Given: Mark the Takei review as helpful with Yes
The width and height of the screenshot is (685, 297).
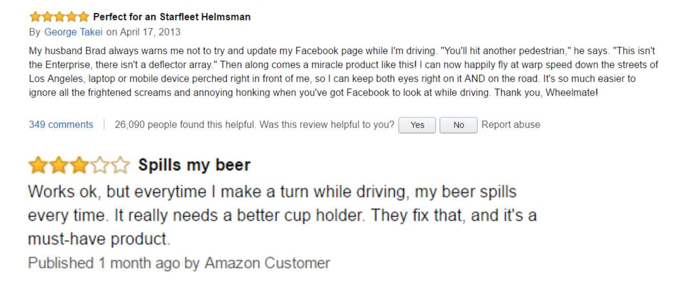Looking at the screenshot, I should click(x=417, y=125).
